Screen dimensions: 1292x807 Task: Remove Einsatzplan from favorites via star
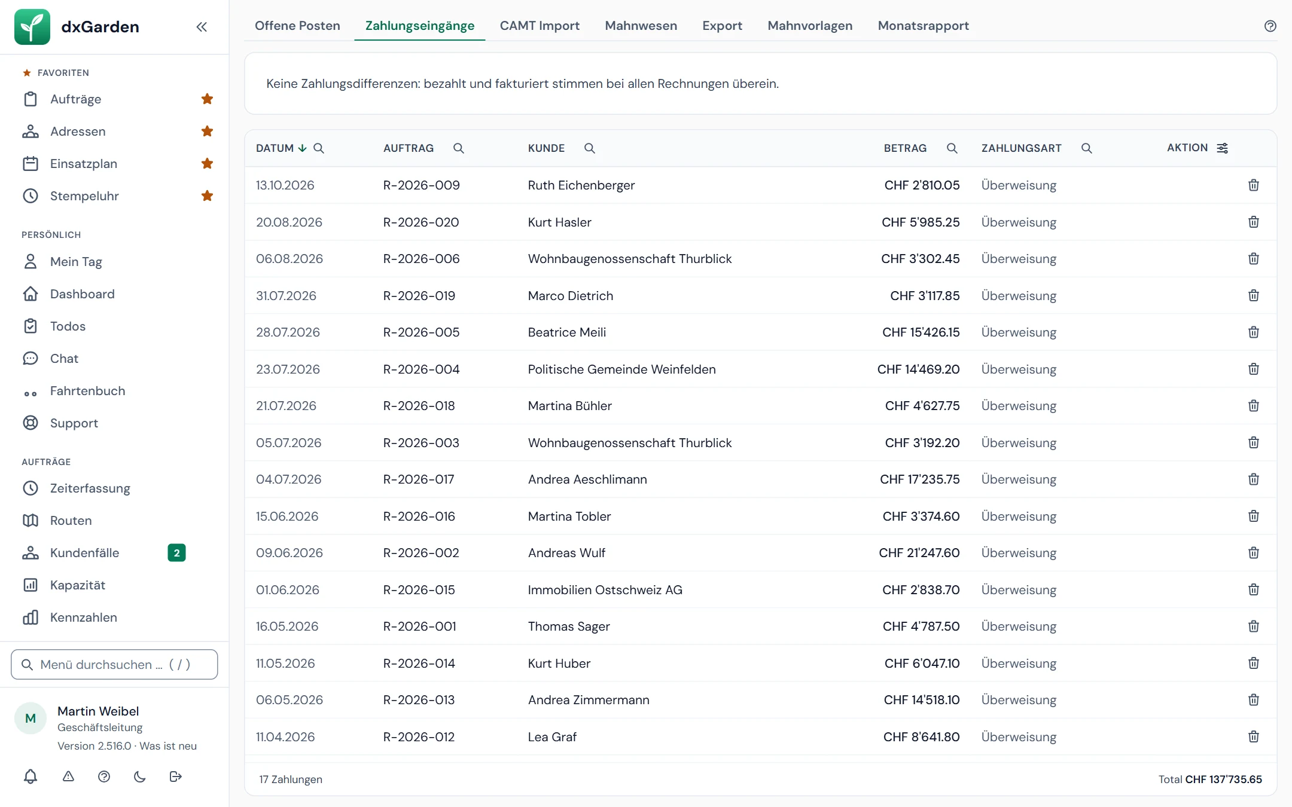point(208,163)
